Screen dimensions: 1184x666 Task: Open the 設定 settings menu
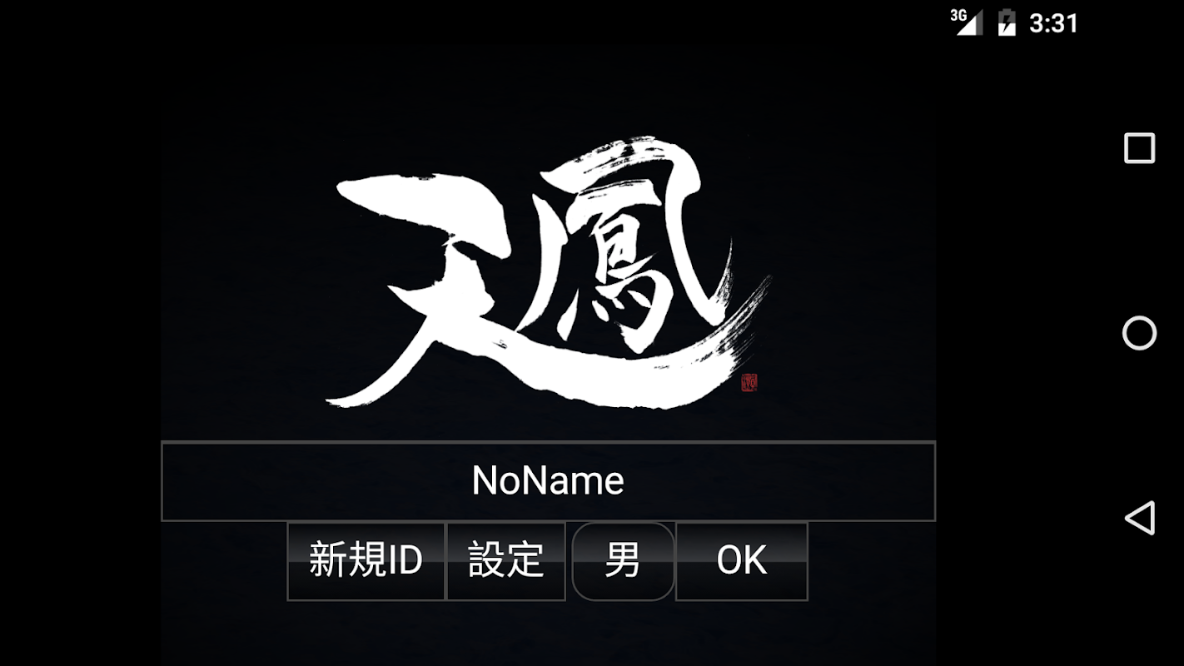(506, 561)
